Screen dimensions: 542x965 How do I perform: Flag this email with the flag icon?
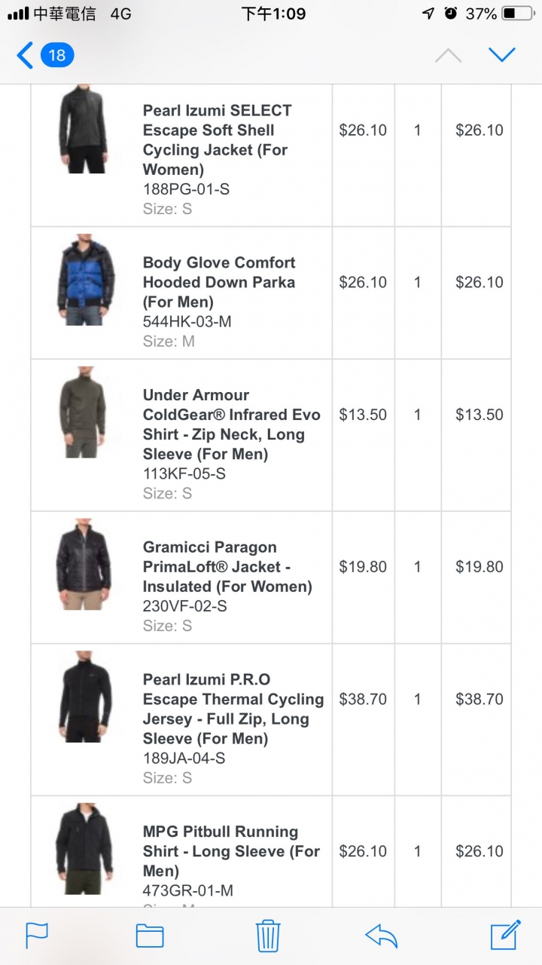point(37,935)
